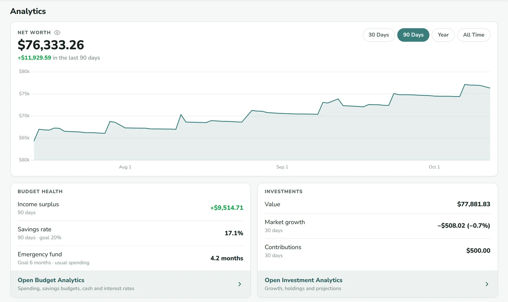Click the NET WORTH header label
This screenshot has width=508, height=302.
coord(34,33)
